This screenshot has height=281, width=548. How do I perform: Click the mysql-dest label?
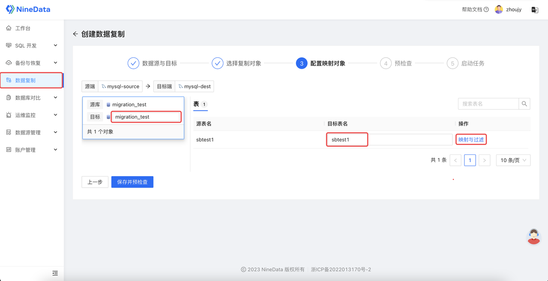click(197, 86)
